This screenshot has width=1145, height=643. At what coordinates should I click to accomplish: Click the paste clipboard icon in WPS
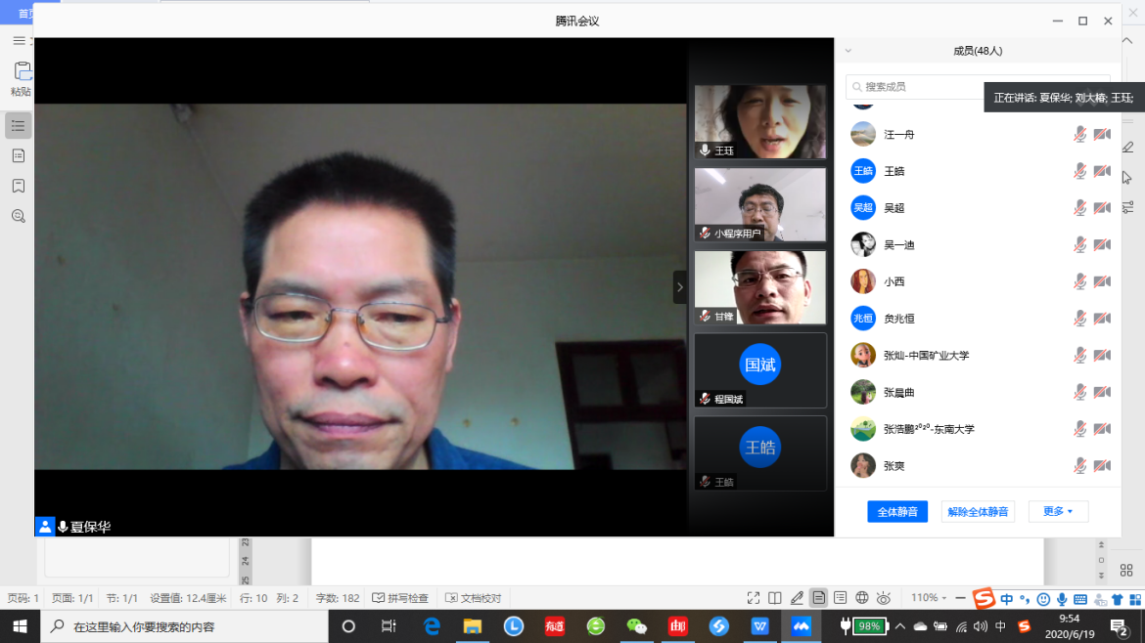coord(21,72)
